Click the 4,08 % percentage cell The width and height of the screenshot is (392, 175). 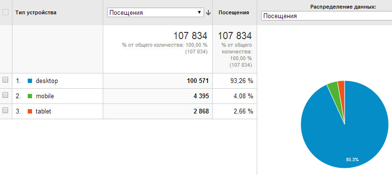(243, 96)
